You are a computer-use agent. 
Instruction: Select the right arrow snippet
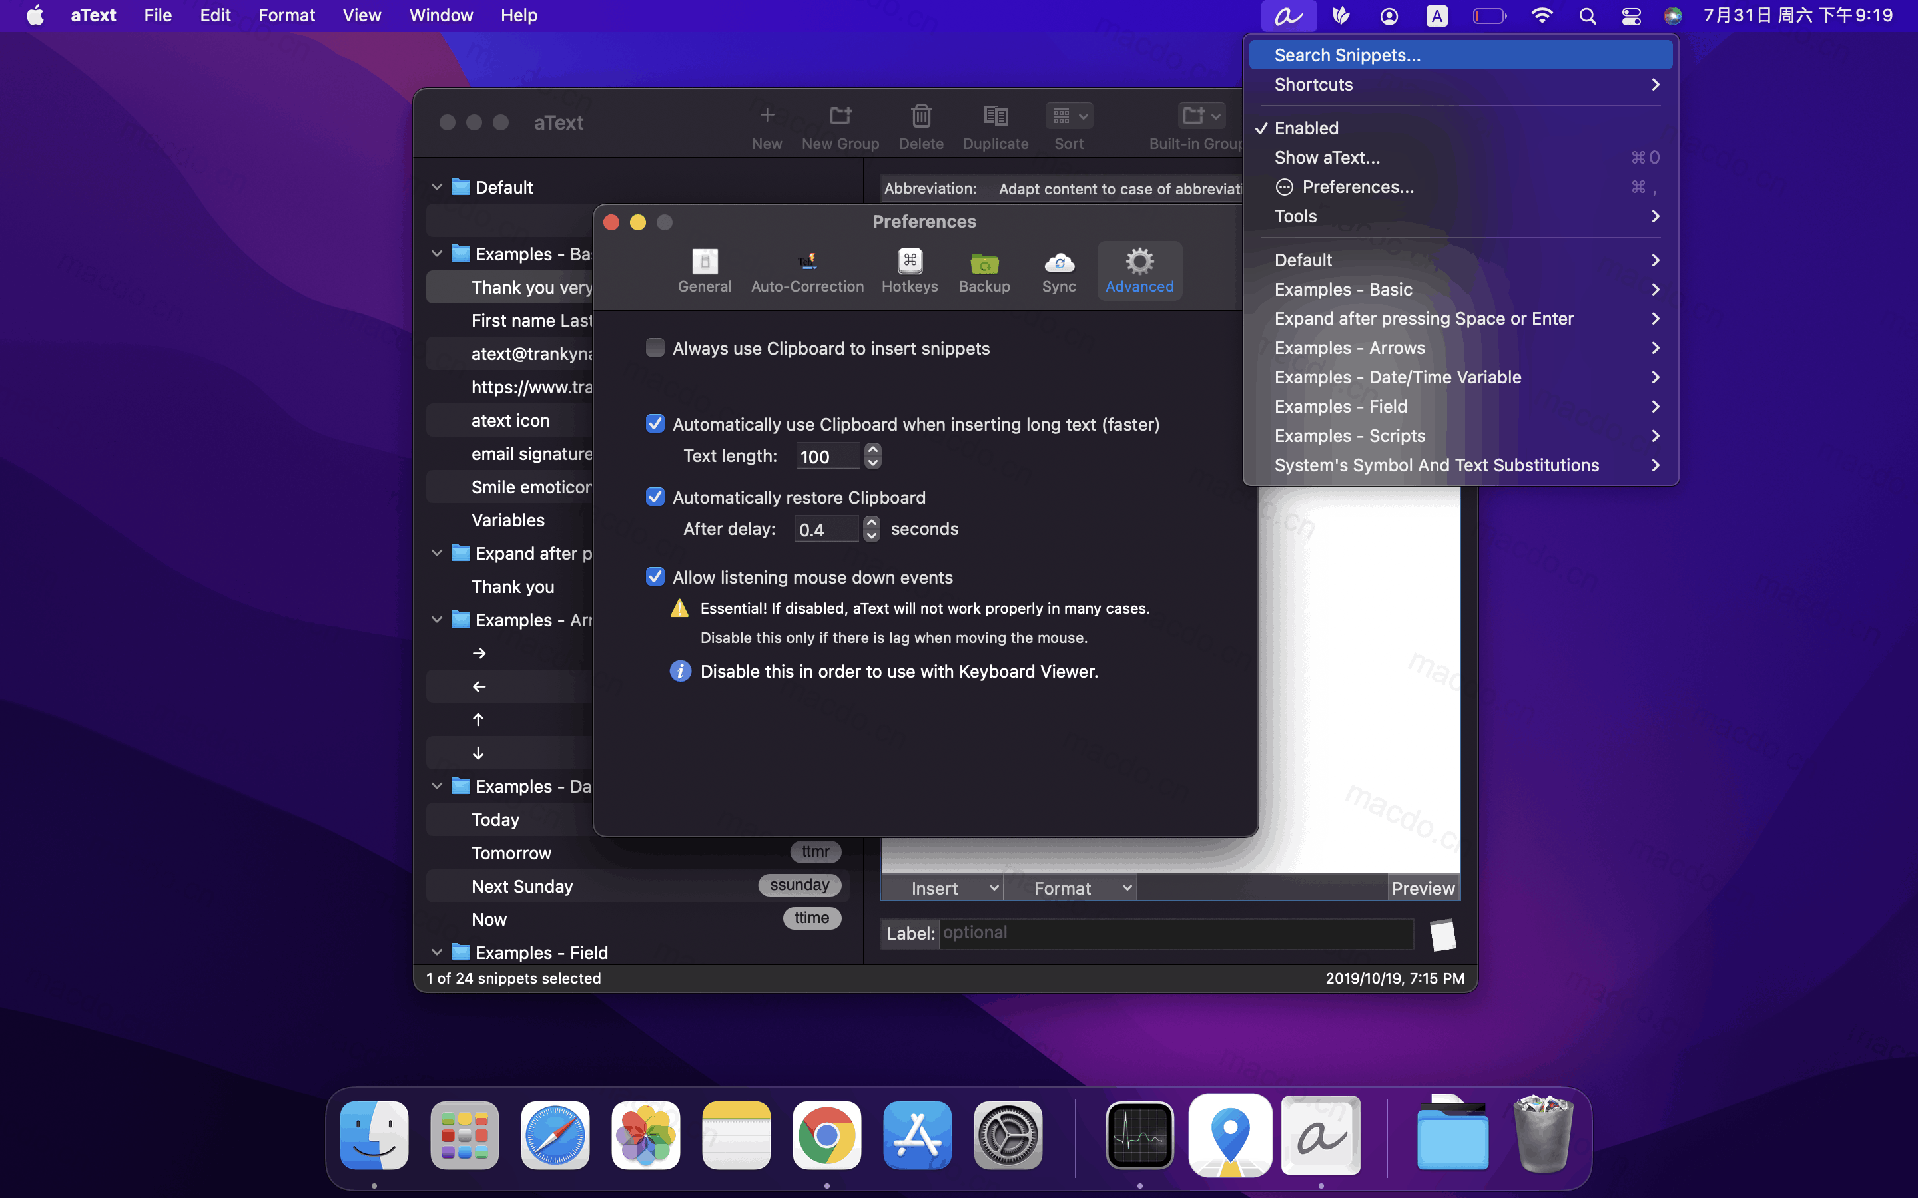(510, 653)
